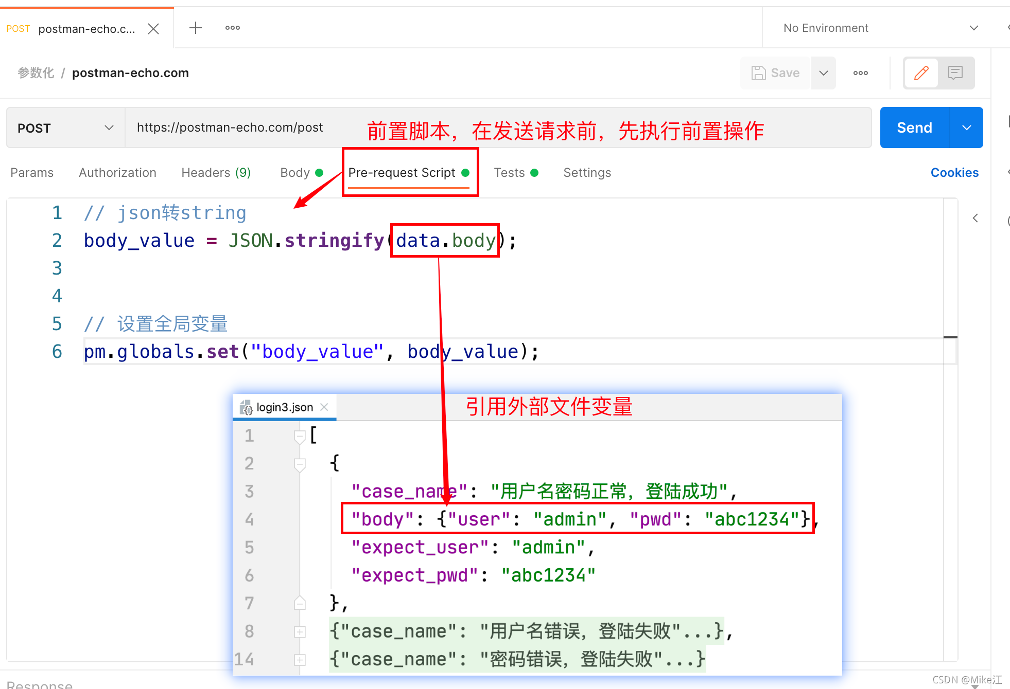Send the request

pyautogui.click(x=915, y=128)
